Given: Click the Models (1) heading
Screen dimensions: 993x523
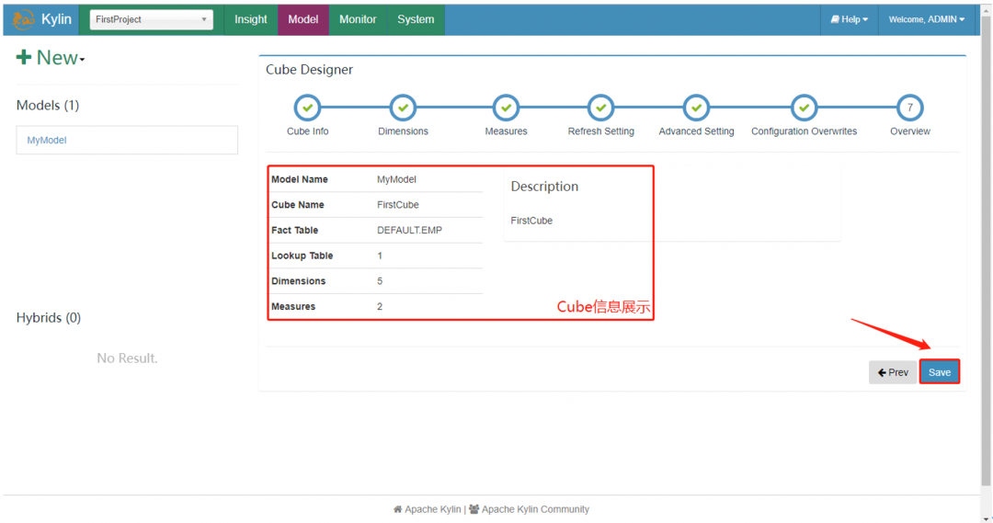Looking at the screenshot, I should [48, 105].
